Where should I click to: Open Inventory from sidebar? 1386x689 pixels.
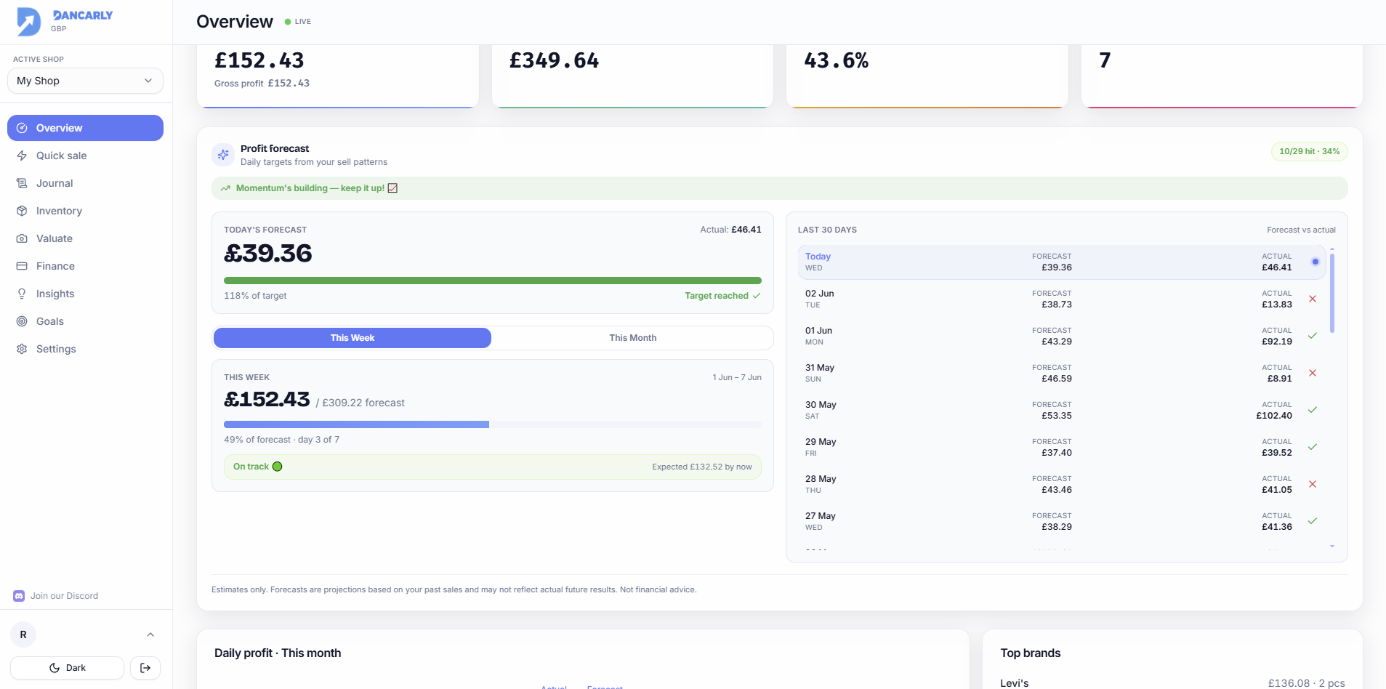pos(85,211)
